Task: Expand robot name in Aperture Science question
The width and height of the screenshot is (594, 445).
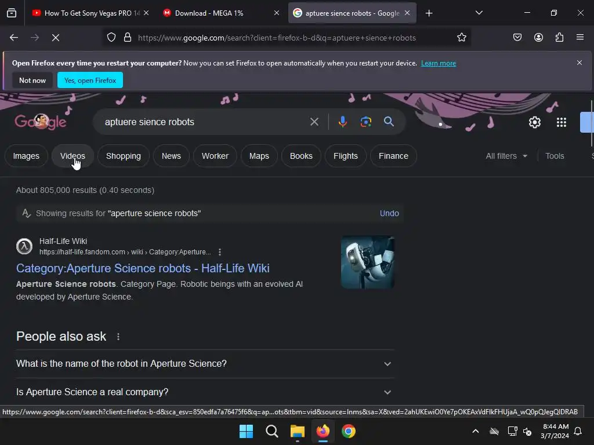Action: pyautogui.click(x=205, y=364)
